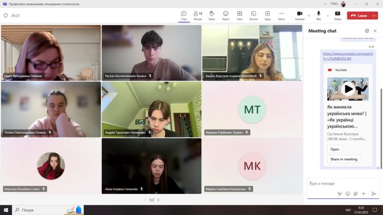Open Breakout Rooms

pyautogui.click(x=253, y=15)
